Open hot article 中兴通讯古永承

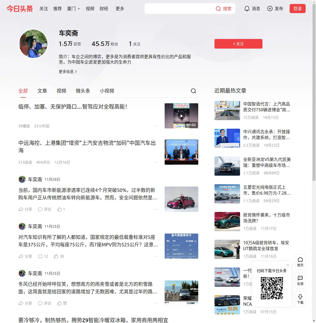coord(267,135)
